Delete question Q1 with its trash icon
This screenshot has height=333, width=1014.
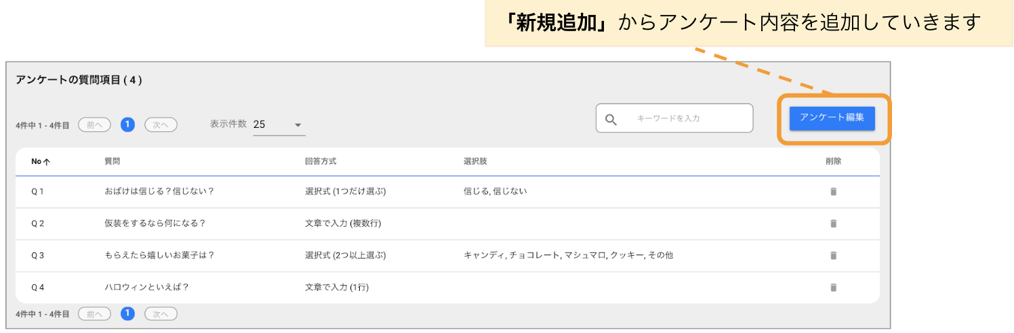(833, 192)
